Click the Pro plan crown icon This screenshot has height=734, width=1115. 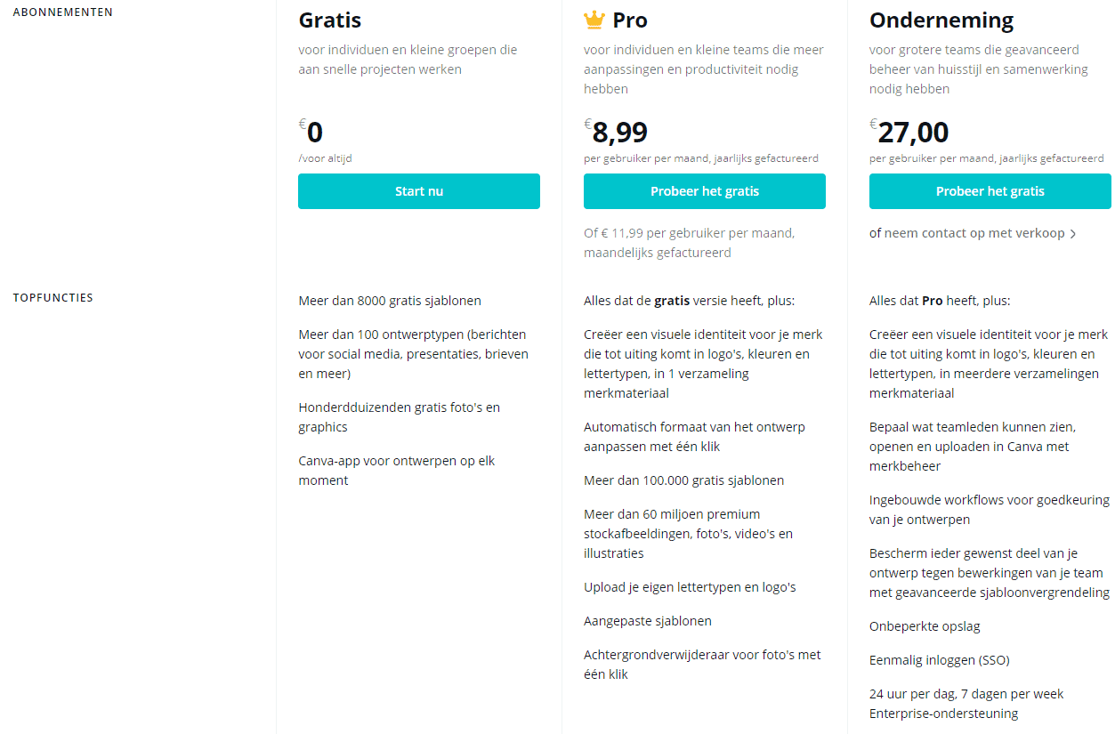594,20
